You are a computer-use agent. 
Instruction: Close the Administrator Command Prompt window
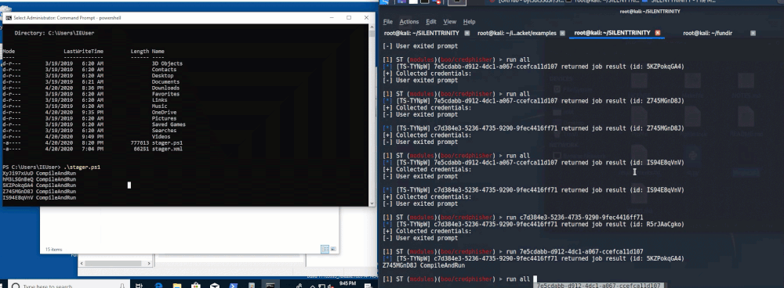pyautogui.click(x=366, y=17)
